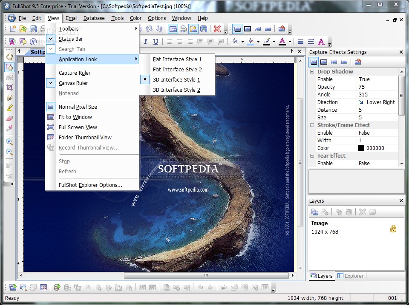Screen dimensions: 409x305
Task: Open the Color menu
Action: [x=135, y=18]
